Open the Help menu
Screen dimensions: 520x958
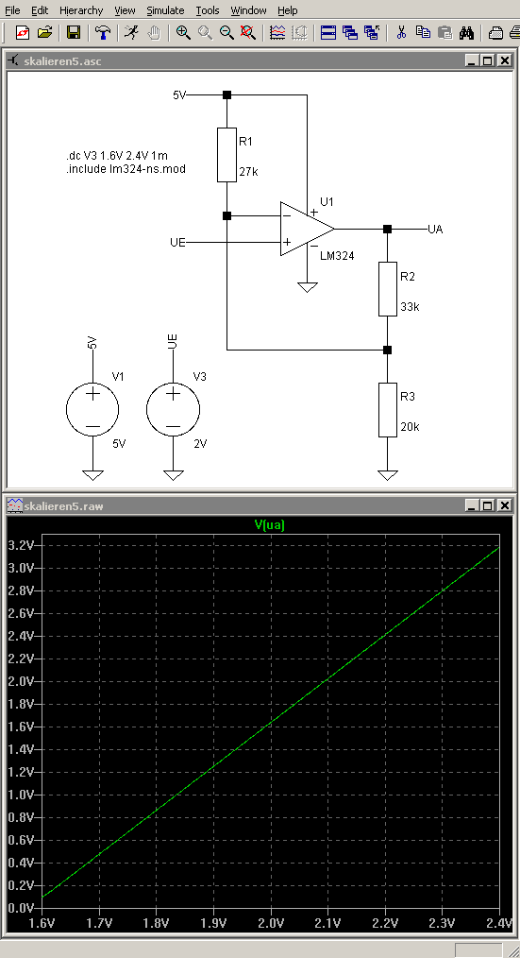[288, 10]
